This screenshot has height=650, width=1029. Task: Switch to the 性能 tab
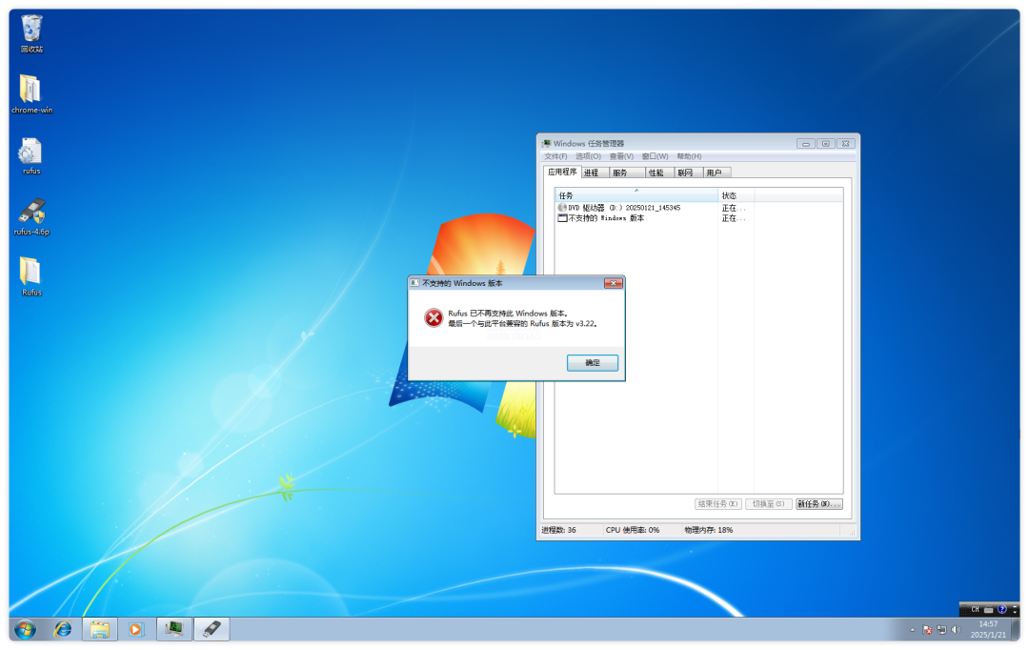point(656,173)
